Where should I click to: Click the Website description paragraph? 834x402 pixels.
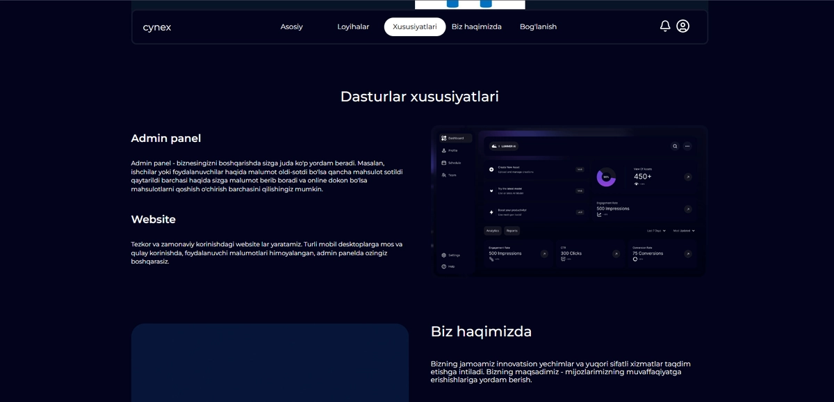click(267, 253)
